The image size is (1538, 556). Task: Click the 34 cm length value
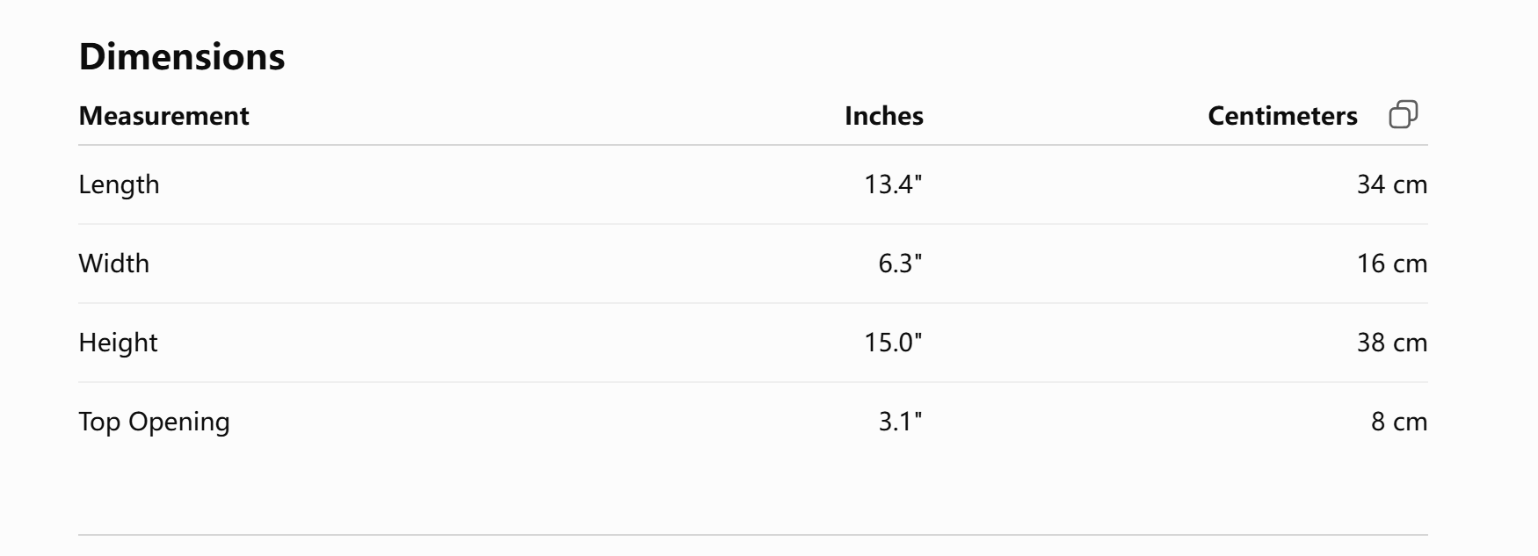[x=1392, y=184]
